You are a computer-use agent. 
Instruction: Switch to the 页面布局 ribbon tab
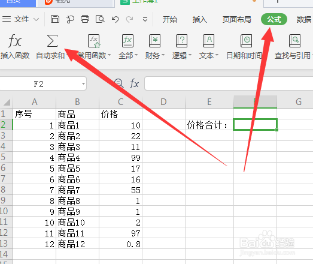click(x=237, y=19)
